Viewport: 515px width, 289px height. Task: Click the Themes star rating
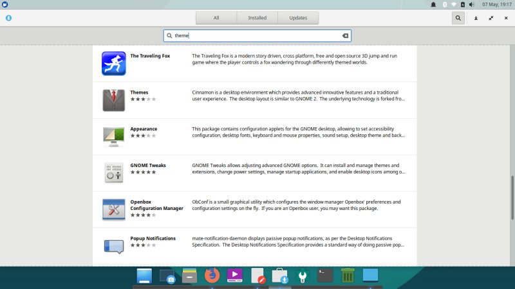143,99
